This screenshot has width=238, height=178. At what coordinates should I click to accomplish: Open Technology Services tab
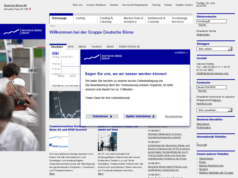(x=181, y=19)
